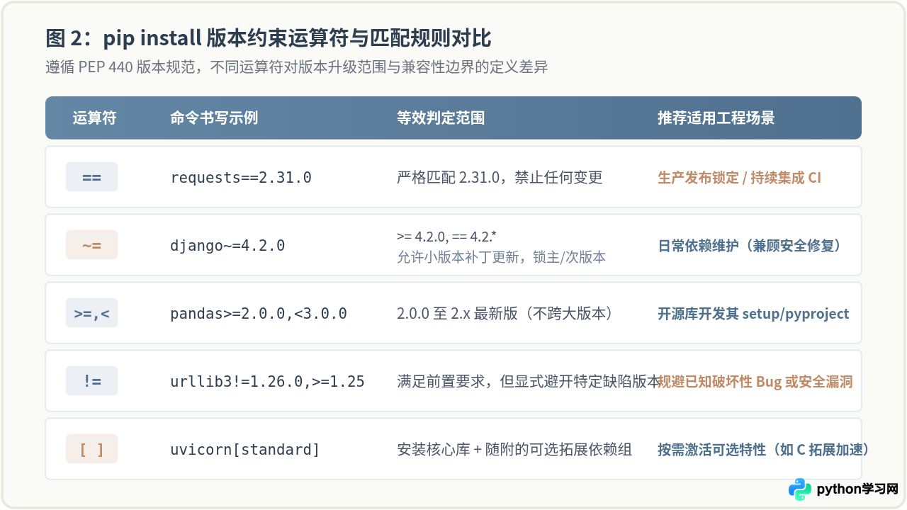Select the 命令书写示例 column header
This screenshot has width=907, height=510.
[x=214, y=118]
